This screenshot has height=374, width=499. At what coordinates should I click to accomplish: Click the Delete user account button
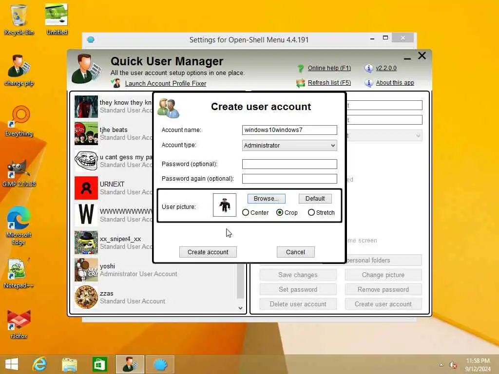click(298, 304)
